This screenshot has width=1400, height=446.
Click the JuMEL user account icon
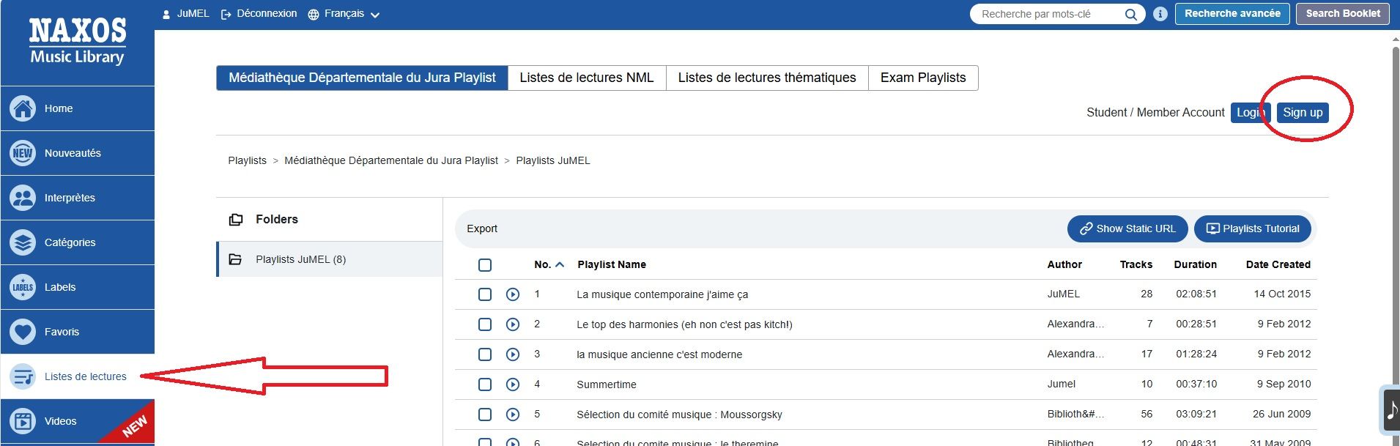[166, 14]
